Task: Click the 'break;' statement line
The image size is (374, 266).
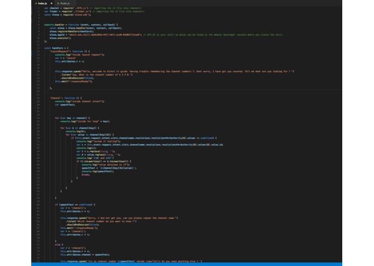Action: tap(86, 175)
